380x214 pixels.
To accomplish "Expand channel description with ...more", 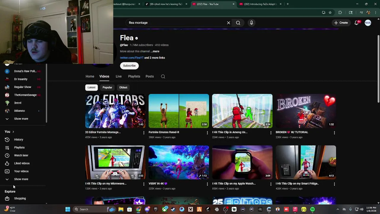I will click(x=155, y=51).
